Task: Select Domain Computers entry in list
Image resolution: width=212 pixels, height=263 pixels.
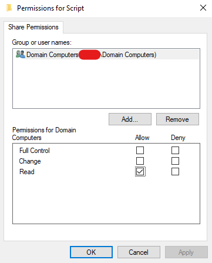Action: pyautogui.click(x=106, y=55)
